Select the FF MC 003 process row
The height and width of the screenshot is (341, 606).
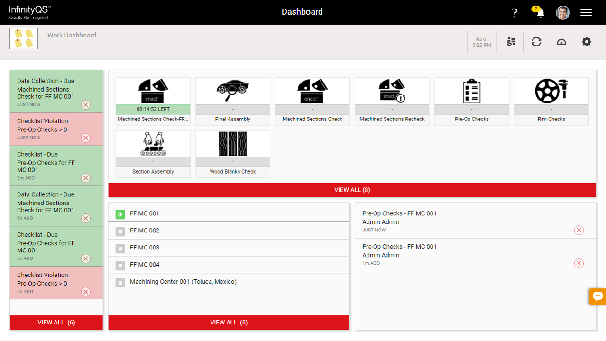229,248
